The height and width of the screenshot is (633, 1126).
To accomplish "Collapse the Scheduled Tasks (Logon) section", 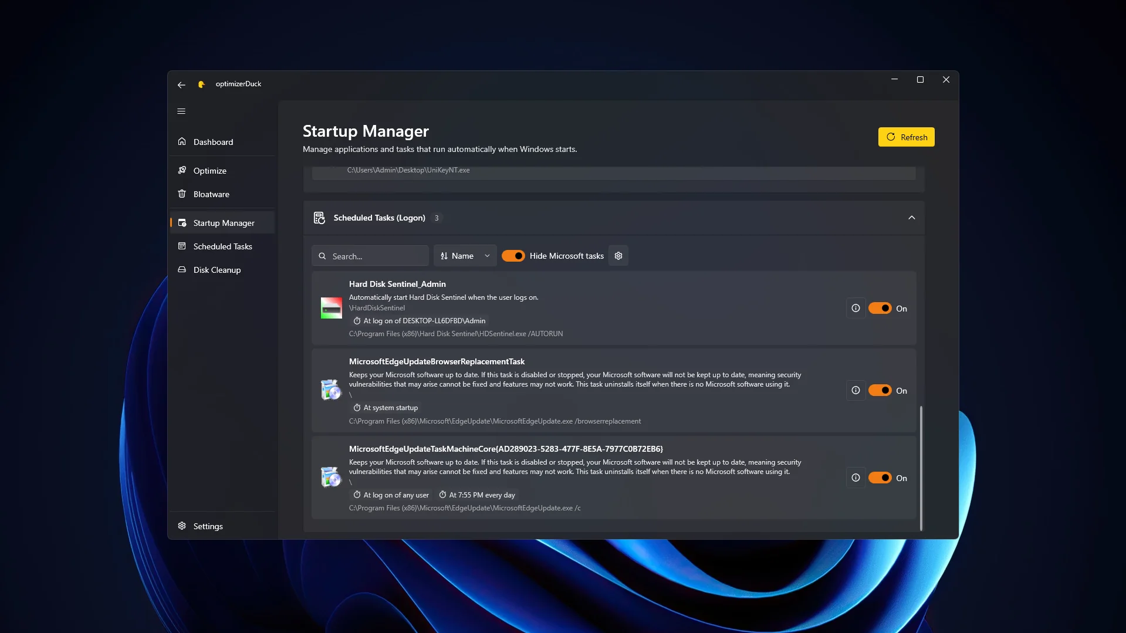I will tap(911, 218).
